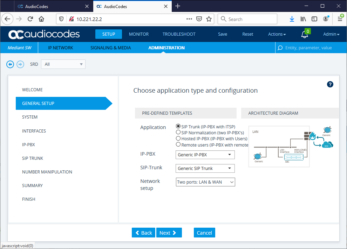The image size is (347, 249).
Task: Open the Library icon in toolbar
Action: (x=303, y=19)
